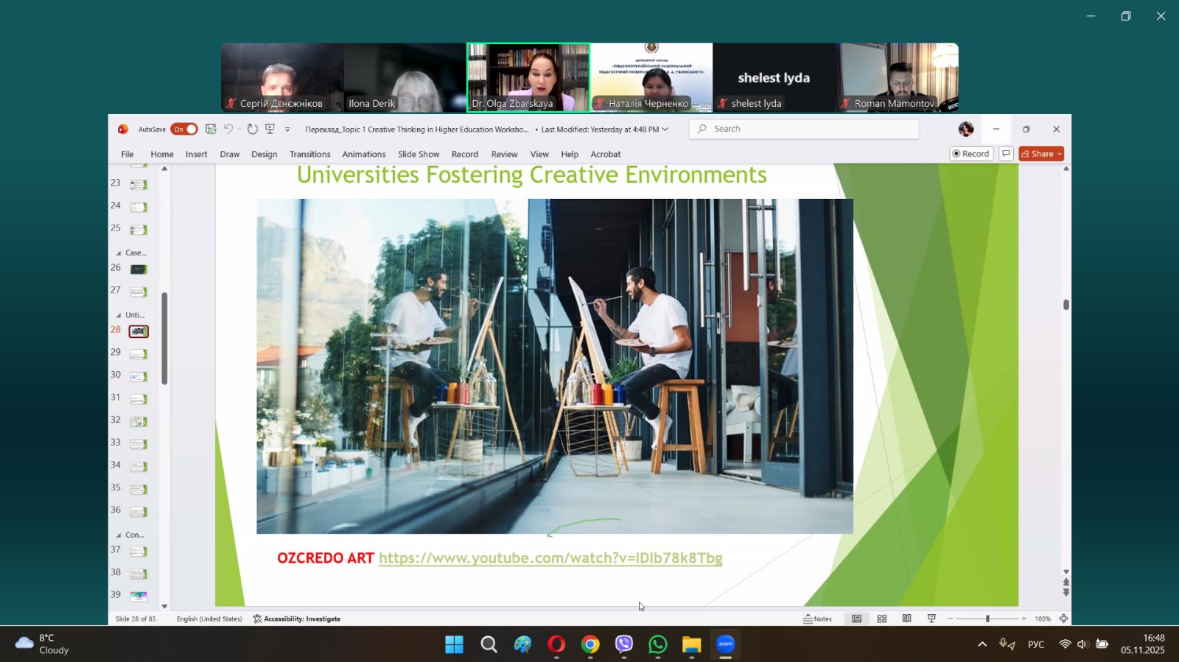The width and height of the screenshot is (1179, 662).
Task: Click the Redo icon in title bar
Action: point(252,130)
